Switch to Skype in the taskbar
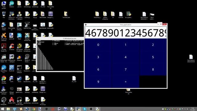This screenshot has width=197, height=111. (85, 109)
